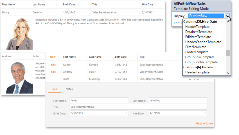Screen dimensions: 239x135
Task: Open Birth Date dropdown in edit form
Action: point(126,113)
